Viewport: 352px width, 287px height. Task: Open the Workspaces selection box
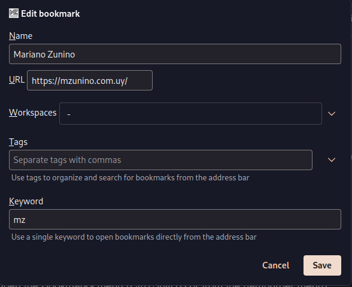point(190,113)
